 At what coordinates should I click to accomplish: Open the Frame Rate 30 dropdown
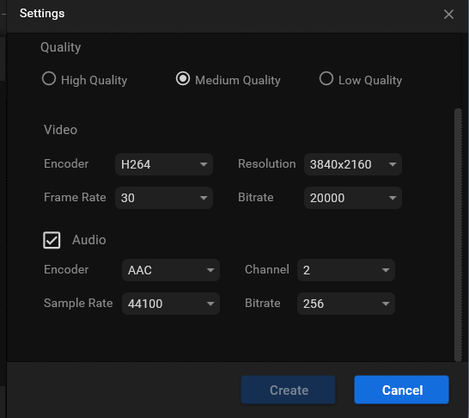(164, 198)
